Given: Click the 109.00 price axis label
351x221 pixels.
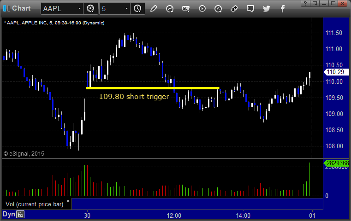Looking at the screenshot, I should click(x=334, y=114).
